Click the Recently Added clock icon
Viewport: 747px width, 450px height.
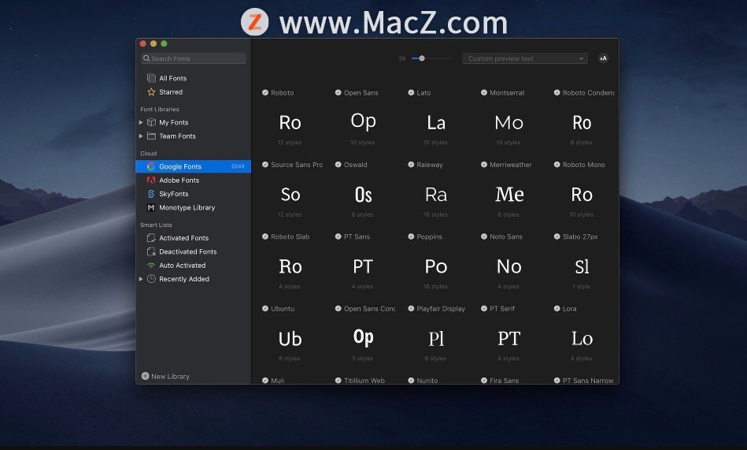151,279
